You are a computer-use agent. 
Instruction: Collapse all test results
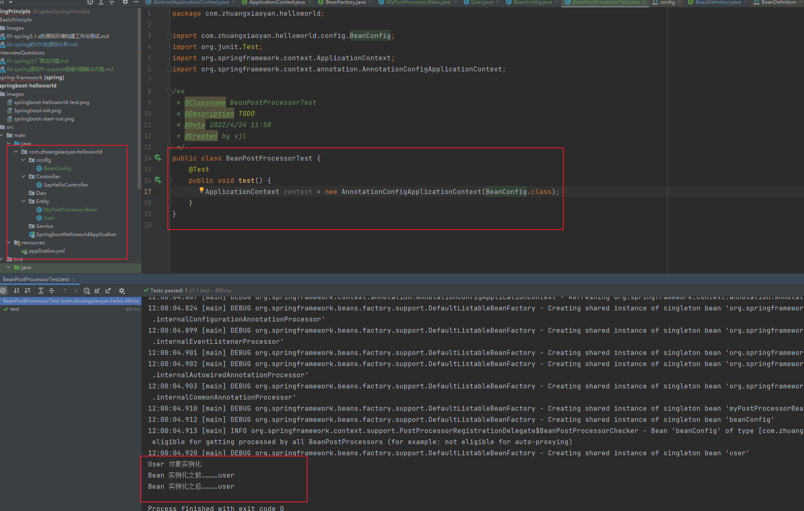[51, 291]
